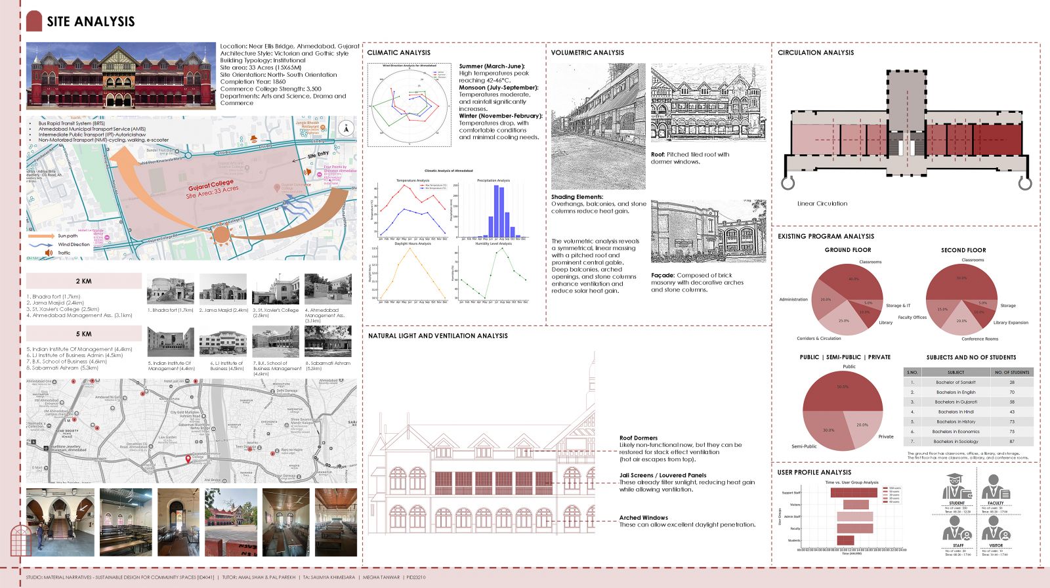Click the Wind Direction legend symbol
This screenshot has height=588, width=1050.
41,244
